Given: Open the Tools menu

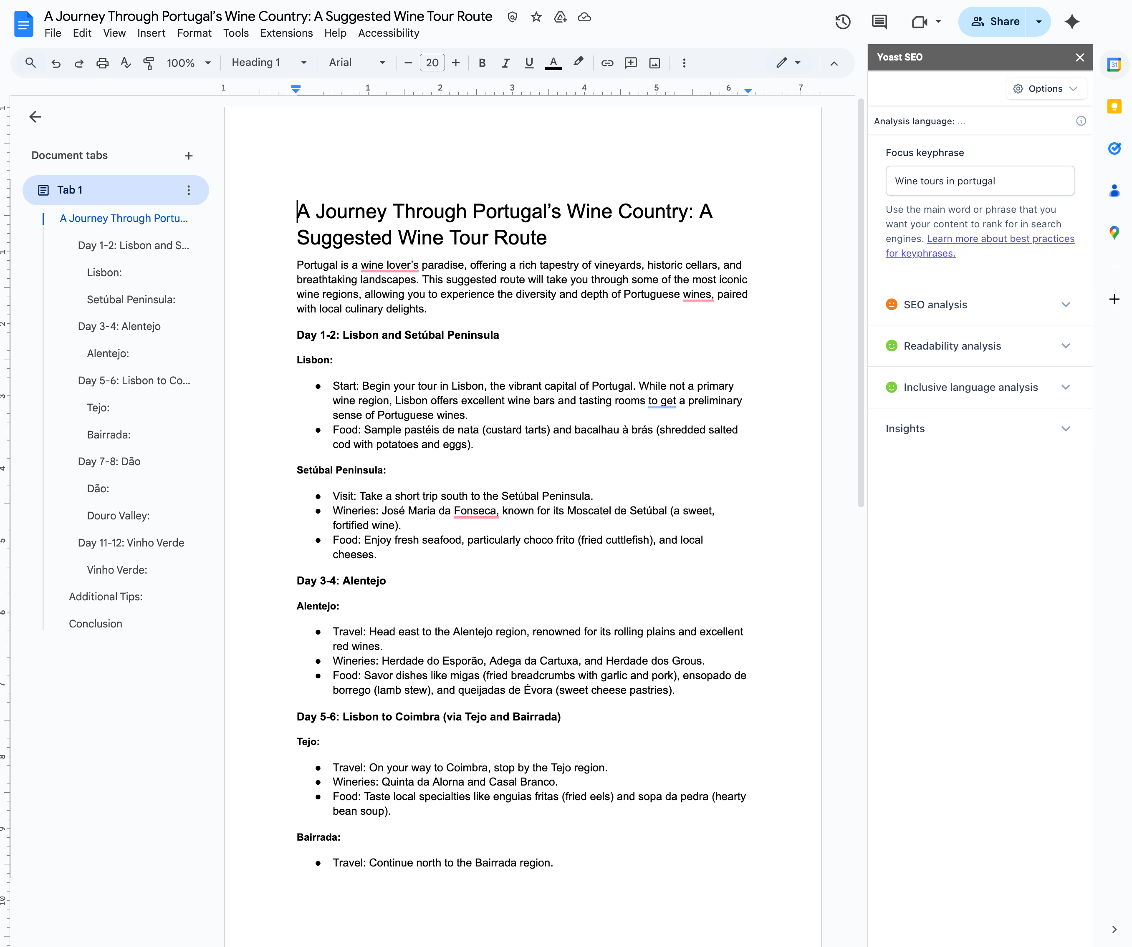Looking at the screenshot, I should [236, 33].
